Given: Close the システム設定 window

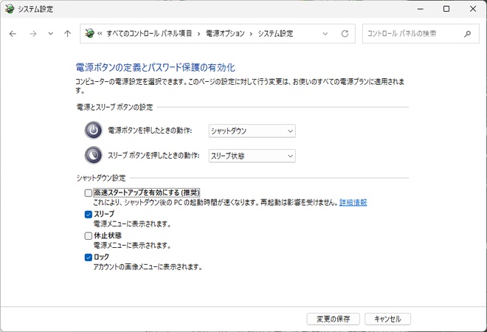Looking at the screenshot, I should [x=473, y=9].
